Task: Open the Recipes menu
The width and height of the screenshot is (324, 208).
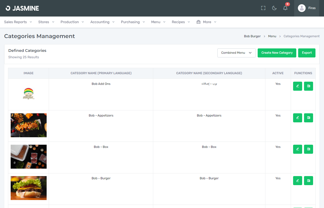Action: click(181, 22)
